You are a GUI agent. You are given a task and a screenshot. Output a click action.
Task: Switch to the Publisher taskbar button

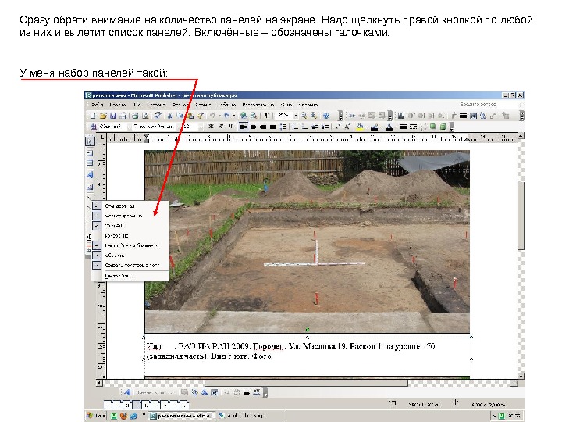182,416
